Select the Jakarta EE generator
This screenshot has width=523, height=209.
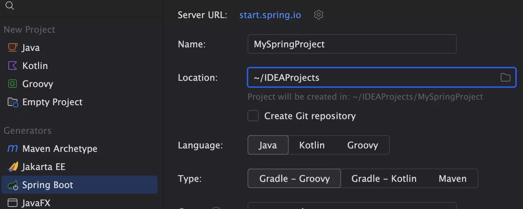[44, 167]
